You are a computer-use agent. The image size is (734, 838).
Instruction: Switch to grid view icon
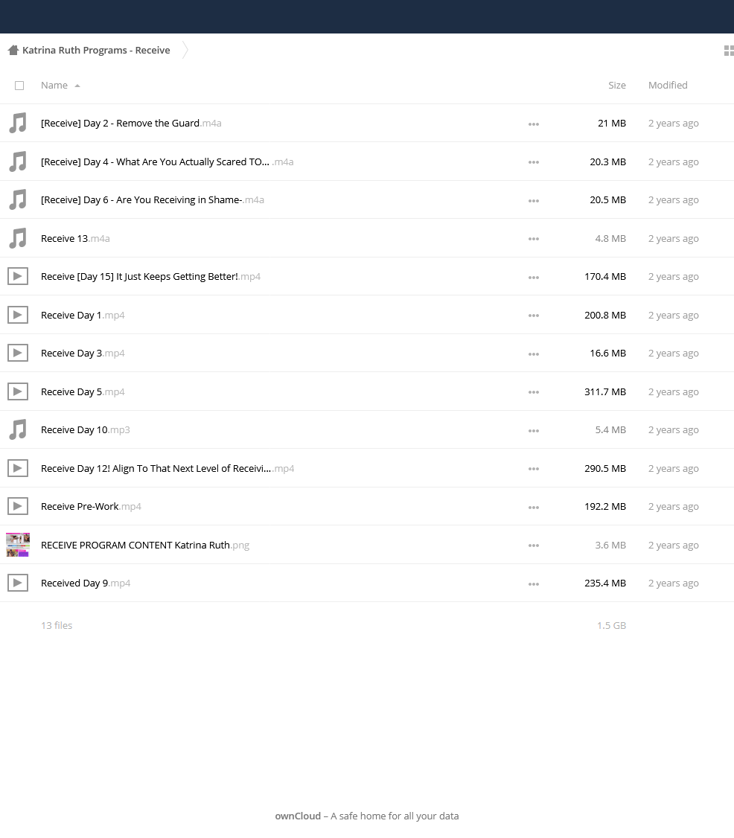729,51
